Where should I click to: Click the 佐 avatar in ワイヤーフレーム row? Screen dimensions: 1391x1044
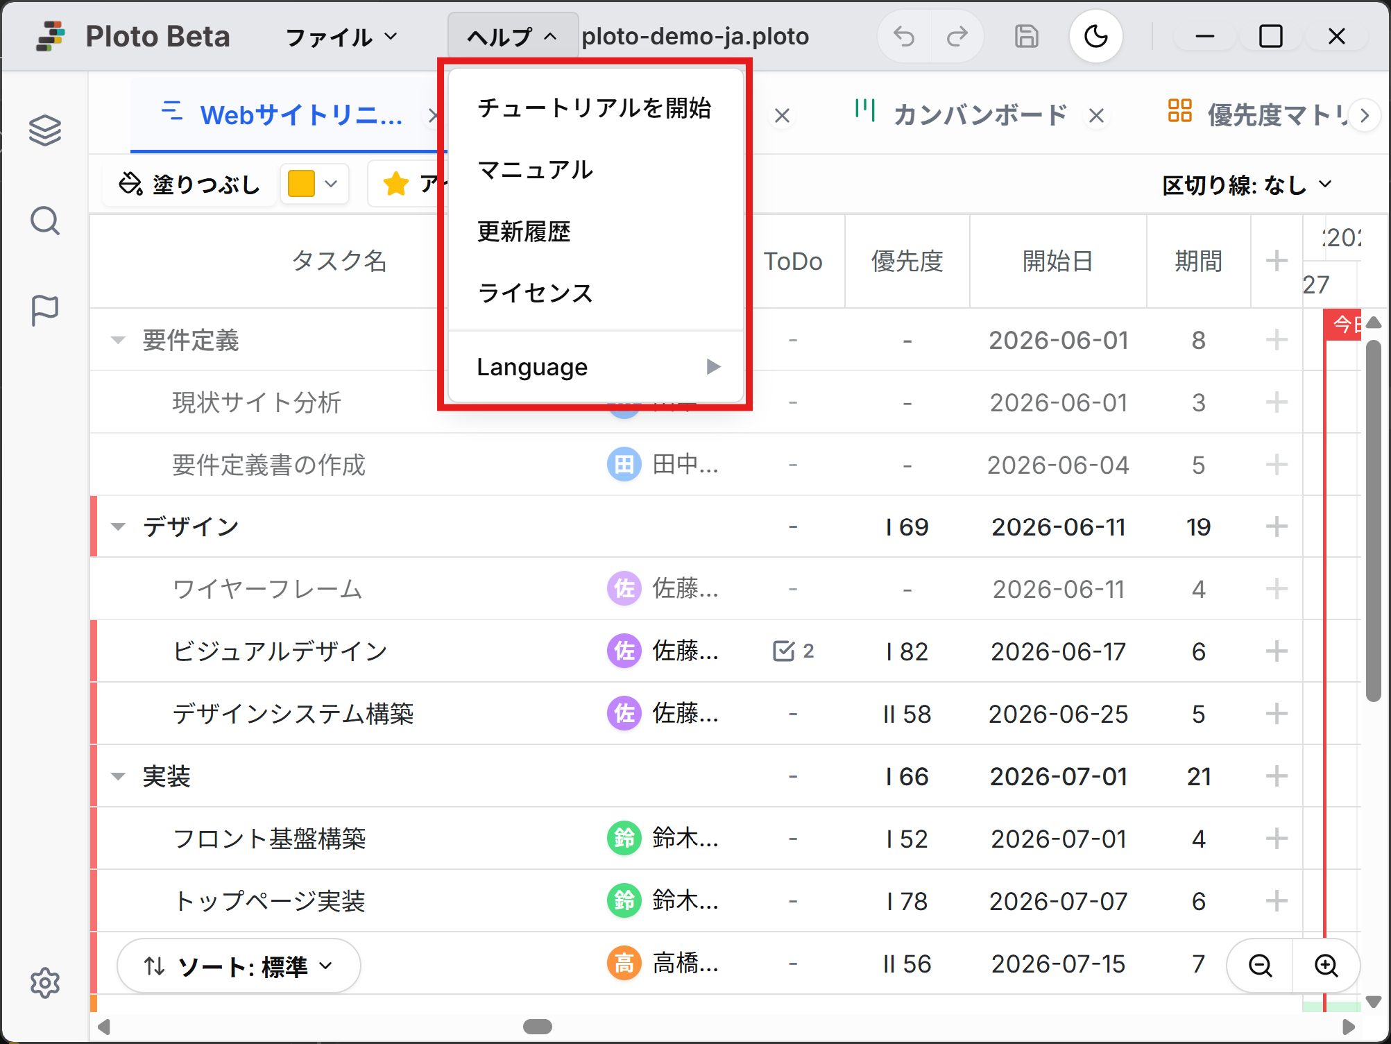pos(624,588)
